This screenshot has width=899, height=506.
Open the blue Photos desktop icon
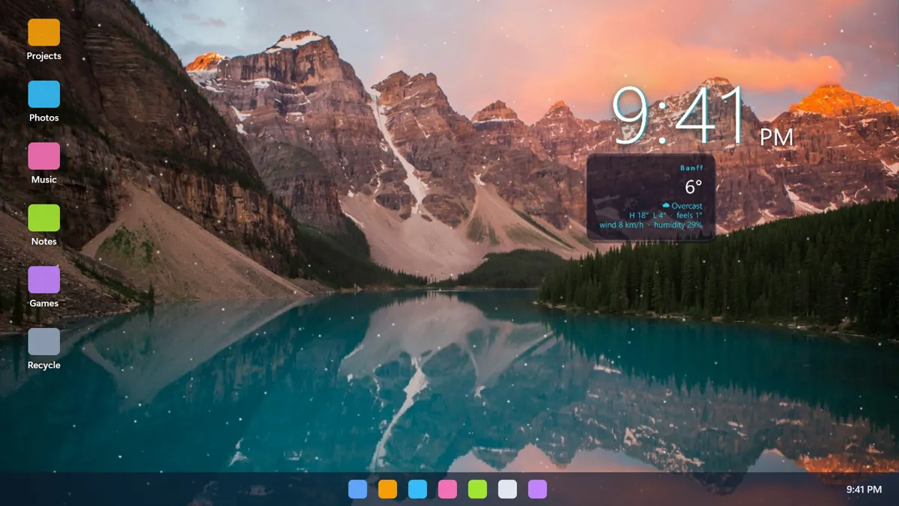pyautogui.click(x=43, y=94)
